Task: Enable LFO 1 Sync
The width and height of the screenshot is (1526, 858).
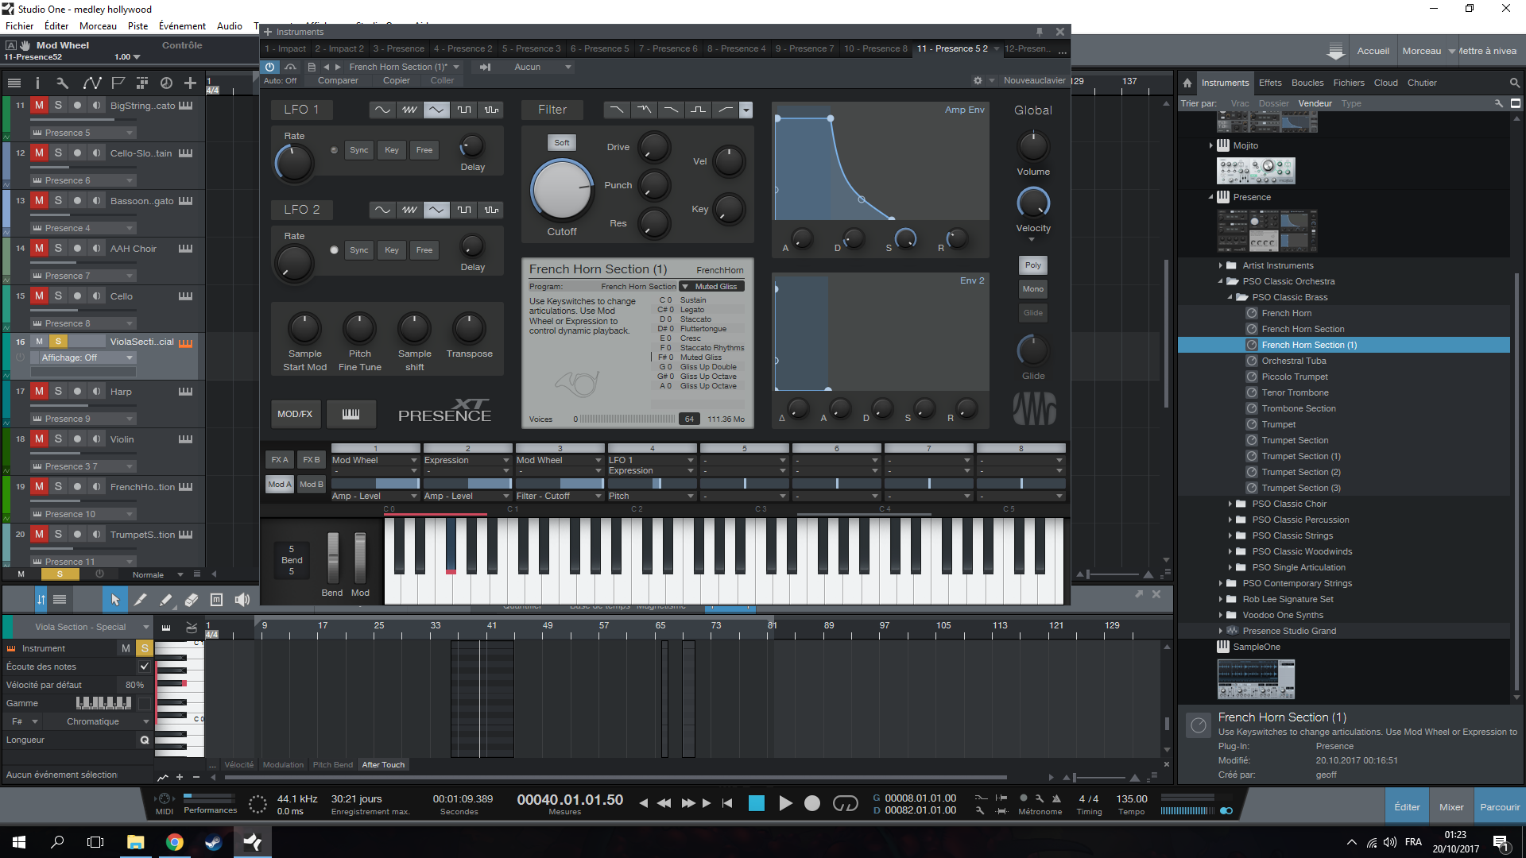Action: (359, 149)
